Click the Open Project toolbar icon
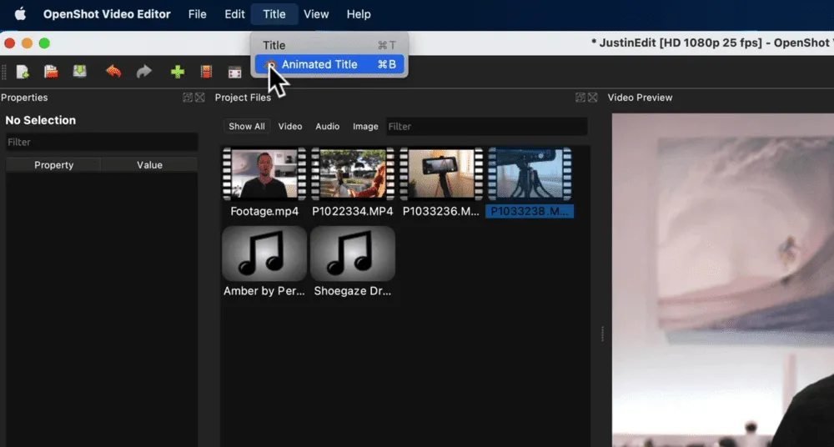The image size is (834, 447). click(51, 72)
